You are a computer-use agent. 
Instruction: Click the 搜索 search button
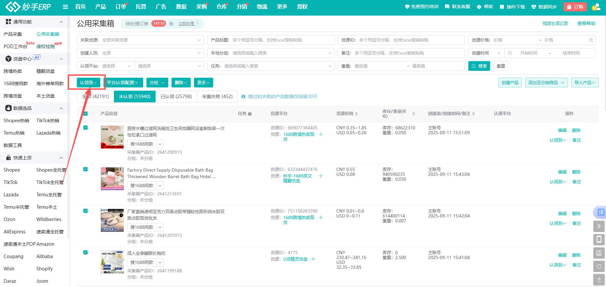479,66
